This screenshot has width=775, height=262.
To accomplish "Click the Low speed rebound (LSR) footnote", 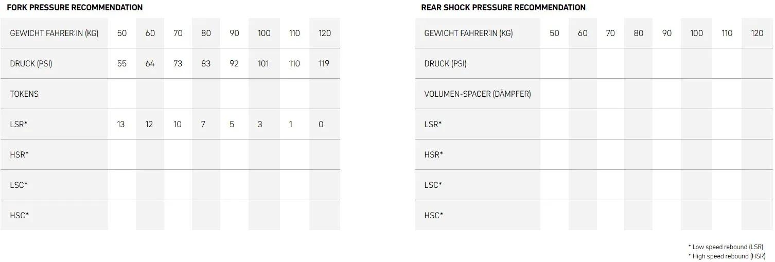I will 726,247.
